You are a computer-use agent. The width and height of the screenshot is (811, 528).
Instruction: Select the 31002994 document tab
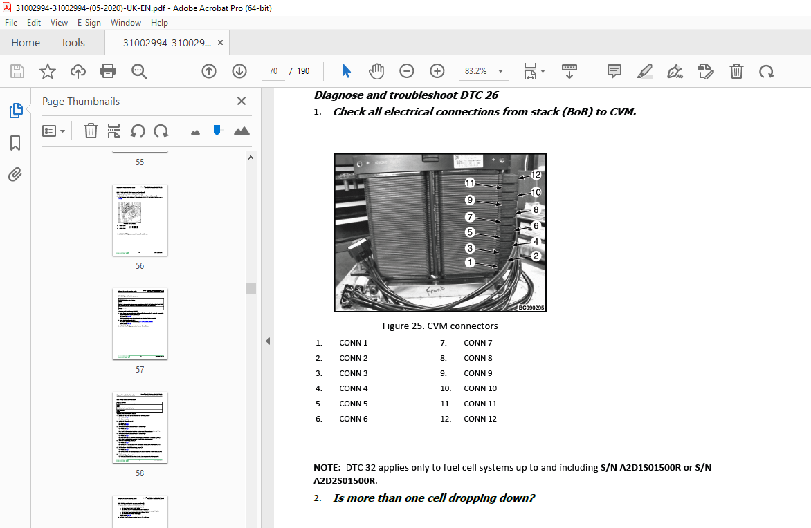click(167, 43)
